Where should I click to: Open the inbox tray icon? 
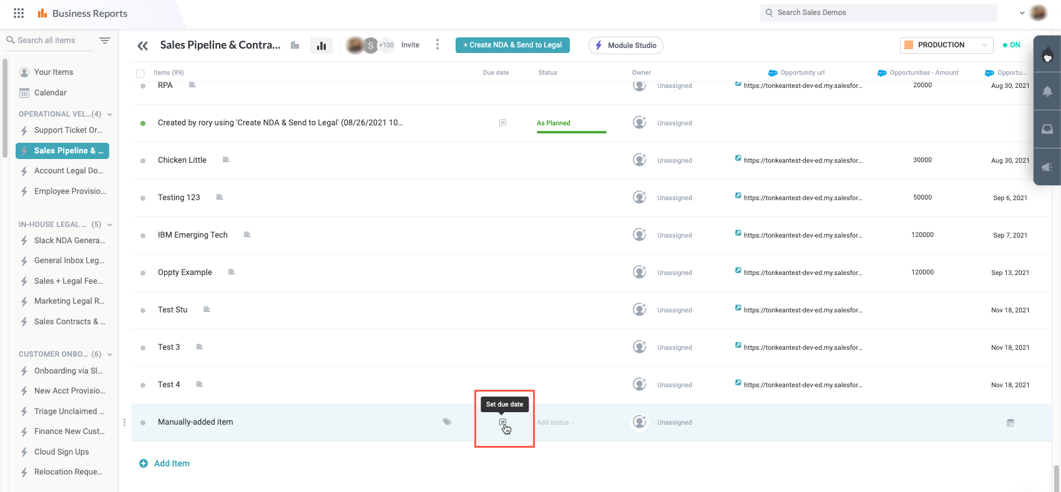1047,129
